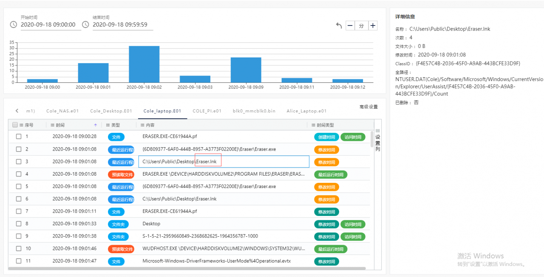Image resolution: width=544 pixels, height=277 pixels.
Task: Click the undo arrow above the chart
Action: [339, 25]
